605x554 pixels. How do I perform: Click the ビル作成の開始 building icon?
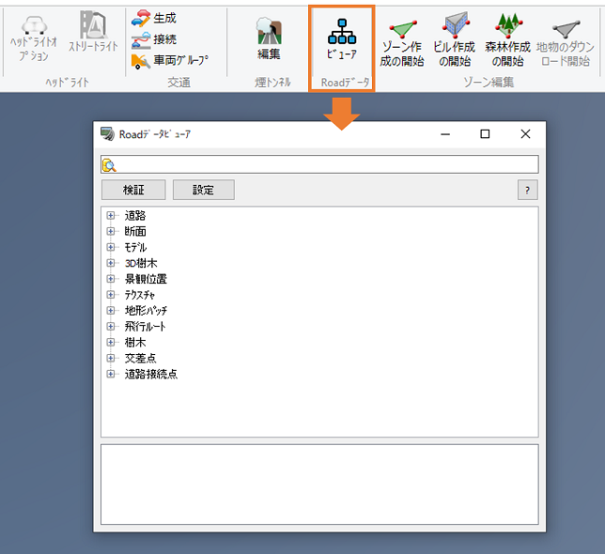tap(456, 25)
